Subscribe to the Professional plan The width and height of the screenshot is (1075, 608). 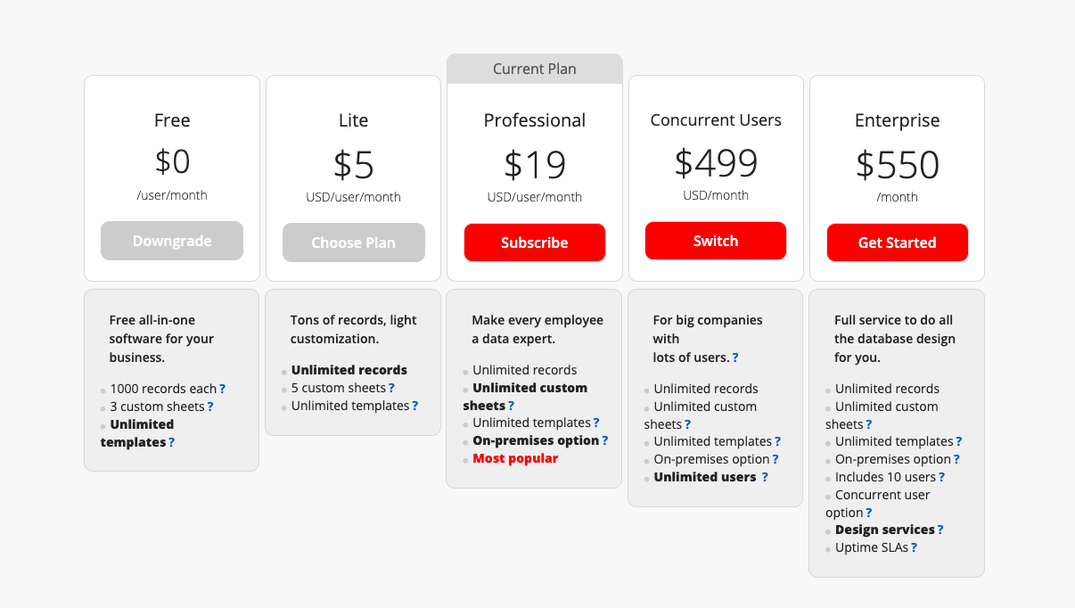click(x=535, y=242)
